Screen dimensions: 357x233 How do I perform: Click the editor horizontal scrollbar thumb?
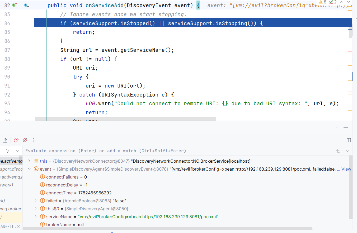point(125,119)
